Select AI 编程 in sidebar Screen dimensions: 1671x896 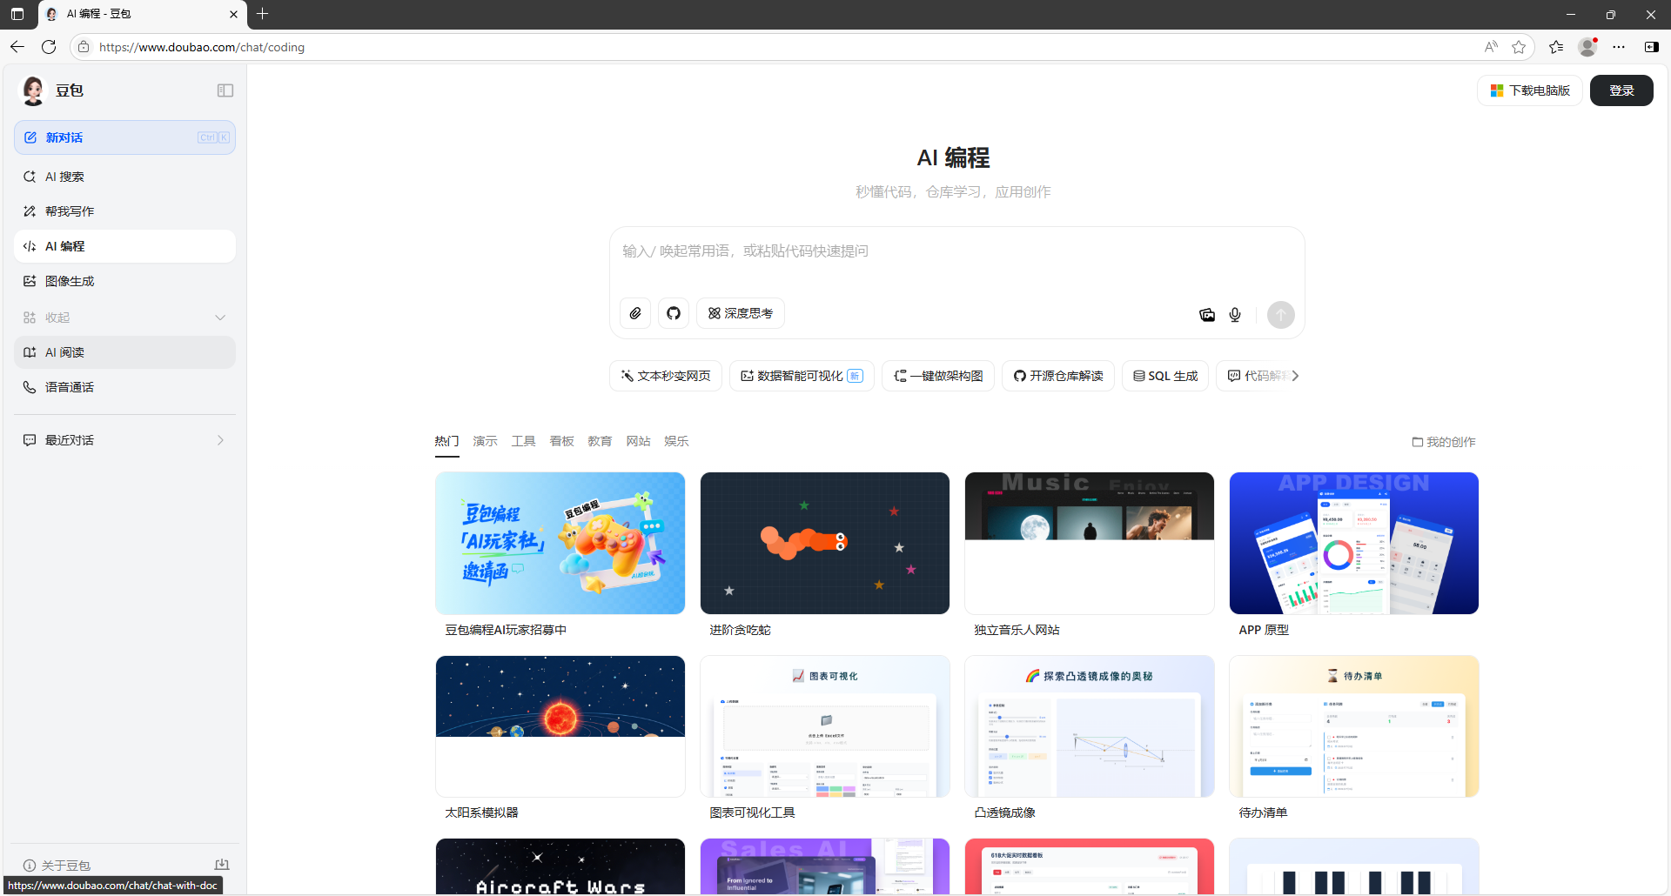click(124, 246)
